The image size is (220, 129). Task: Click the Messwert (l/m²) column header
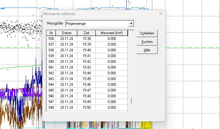pyautogui.click(x=112, y=33)
